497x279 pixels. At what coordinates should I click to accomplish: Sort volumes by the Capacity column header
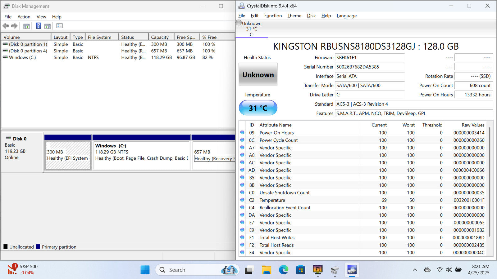click(x=160, y=37)
